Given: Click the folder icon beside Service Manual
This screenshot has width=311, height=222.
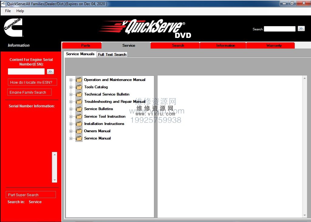Looking at the screenshot, I should (79, 138).
